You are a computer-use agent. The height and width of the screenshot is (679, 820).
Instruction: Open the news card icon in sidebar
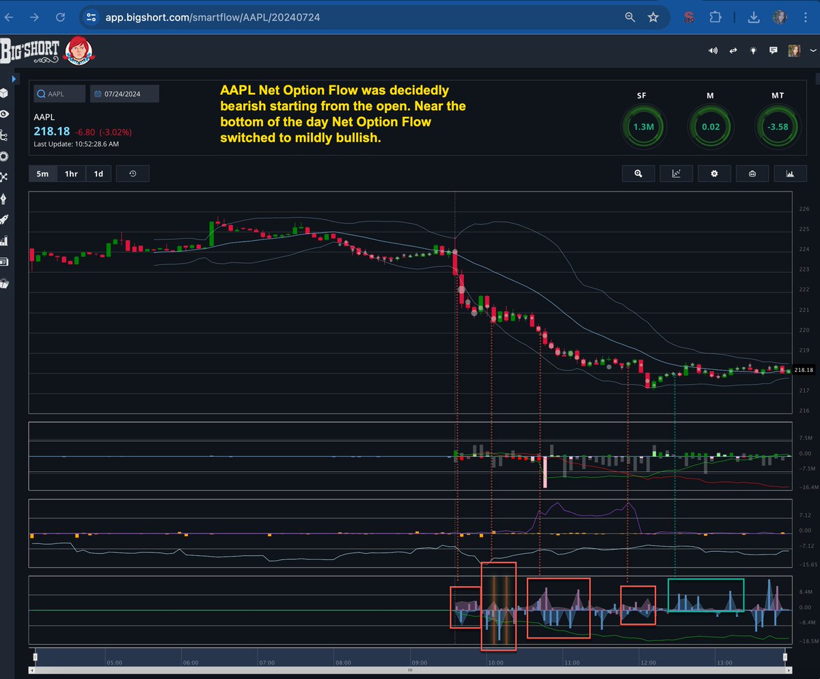(x=3, y=261)
